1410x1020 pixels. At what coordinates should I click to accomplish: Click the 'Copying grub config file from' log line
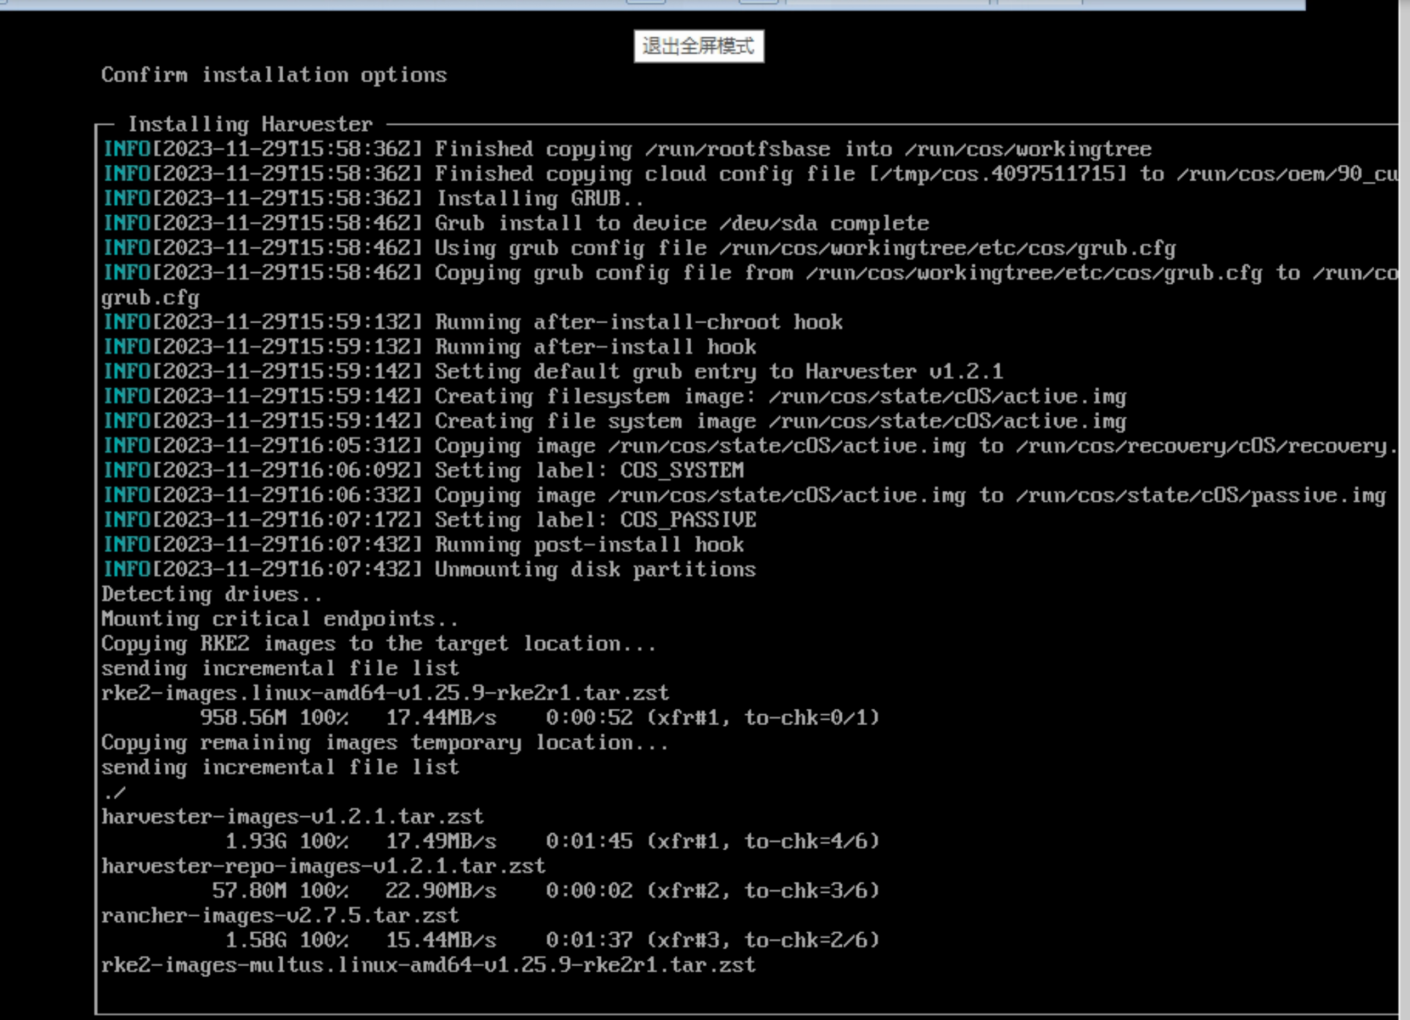click(x=750, y=272)
